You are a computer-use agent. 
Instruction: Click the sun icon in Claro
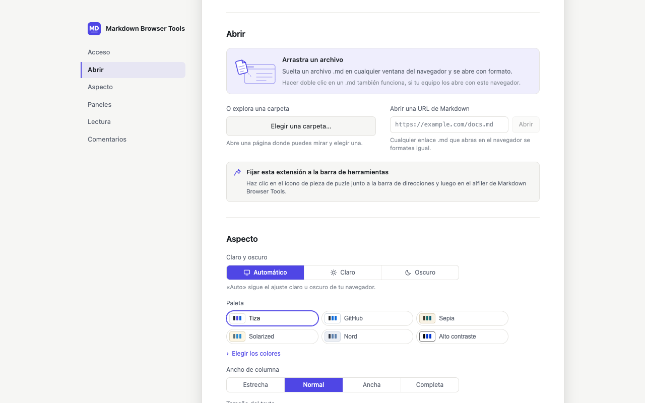point(334,273)
